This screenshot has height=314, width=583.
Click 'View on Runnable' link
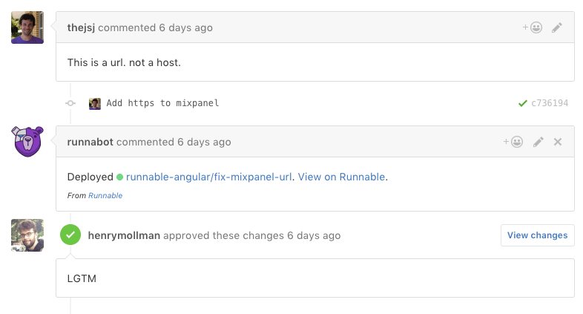coord(341,177)
